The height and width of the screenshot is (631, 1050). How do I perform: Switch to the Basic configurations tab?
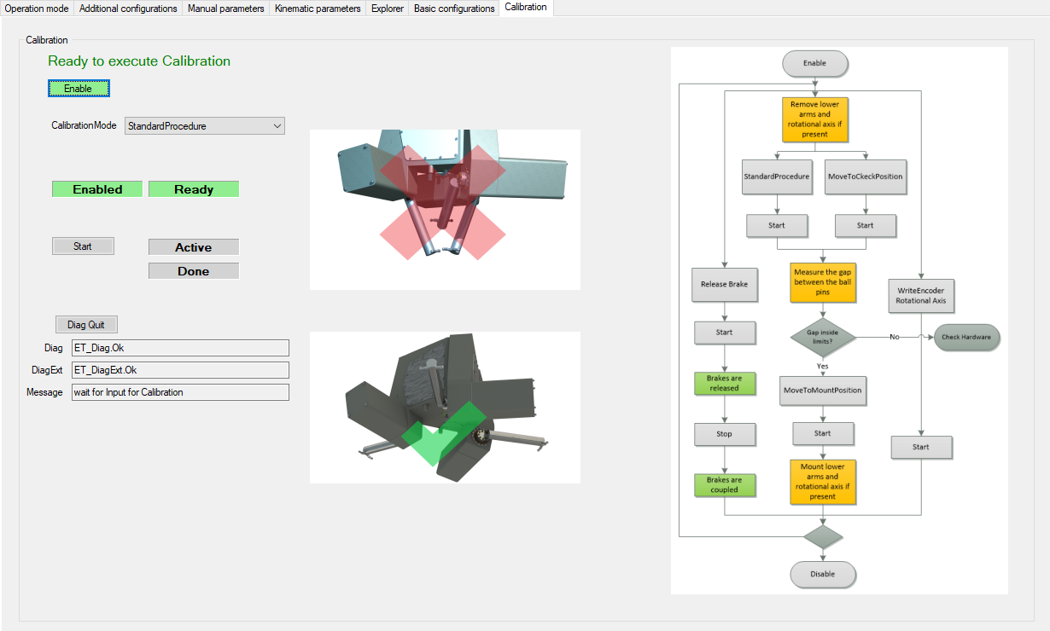pos(454,9)
